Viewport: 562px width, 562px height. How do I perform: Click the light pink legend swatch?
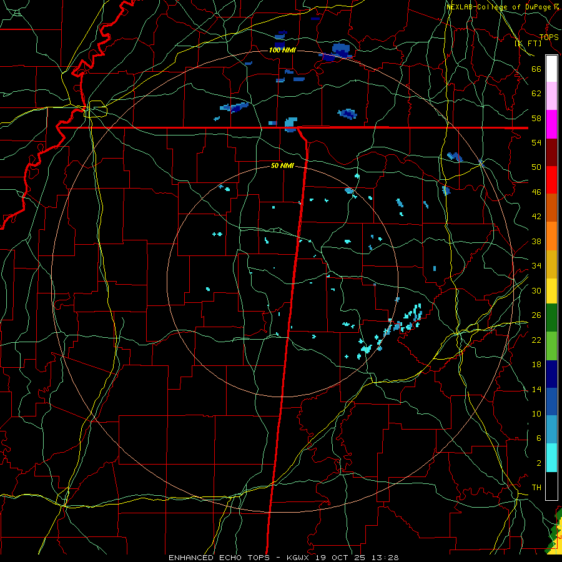click(551, 96)
